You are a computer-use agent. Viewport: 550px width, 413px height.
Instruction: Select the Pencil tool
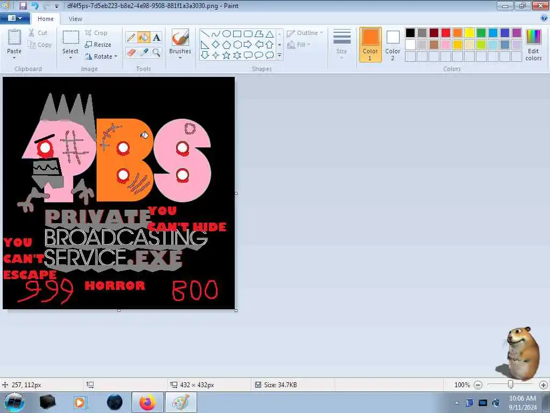click(x=131, y=37)
